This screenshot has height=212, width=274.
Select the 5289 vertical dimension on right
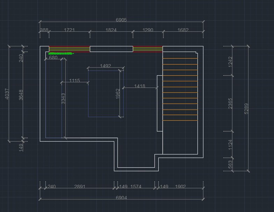[246, 109]
